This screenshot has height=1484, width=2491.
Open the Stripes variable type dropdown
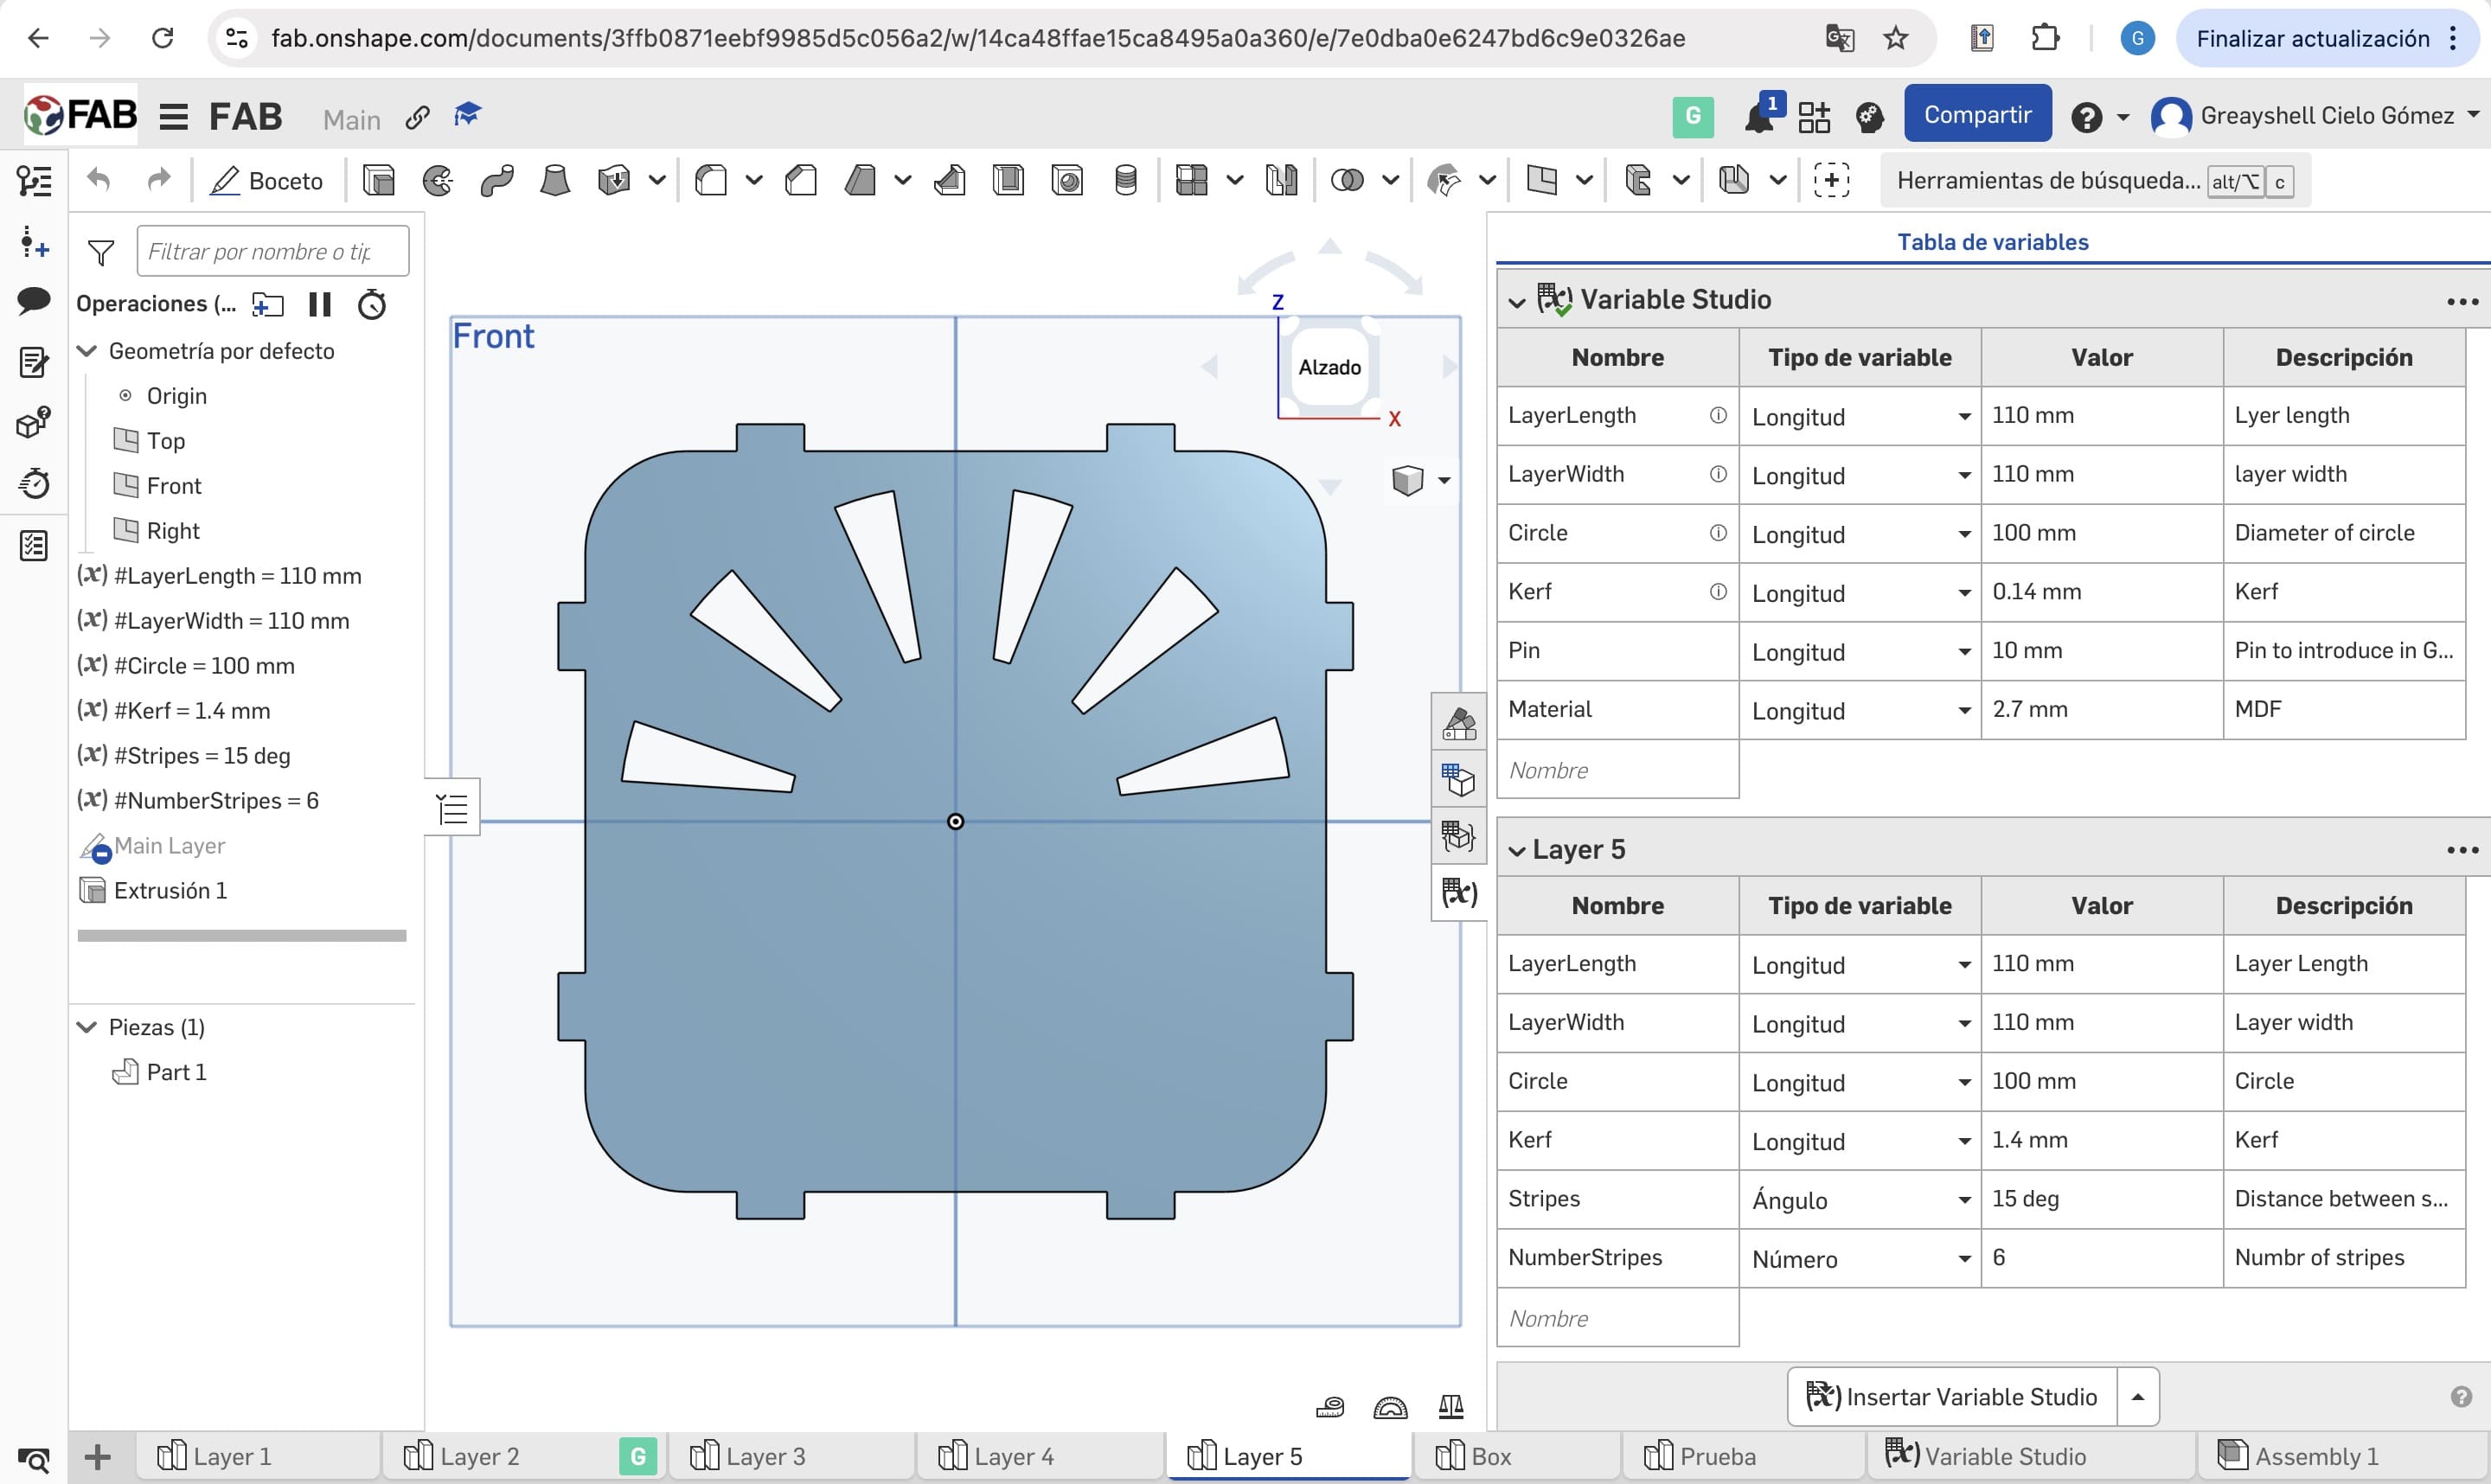tap(1964, 1200)
